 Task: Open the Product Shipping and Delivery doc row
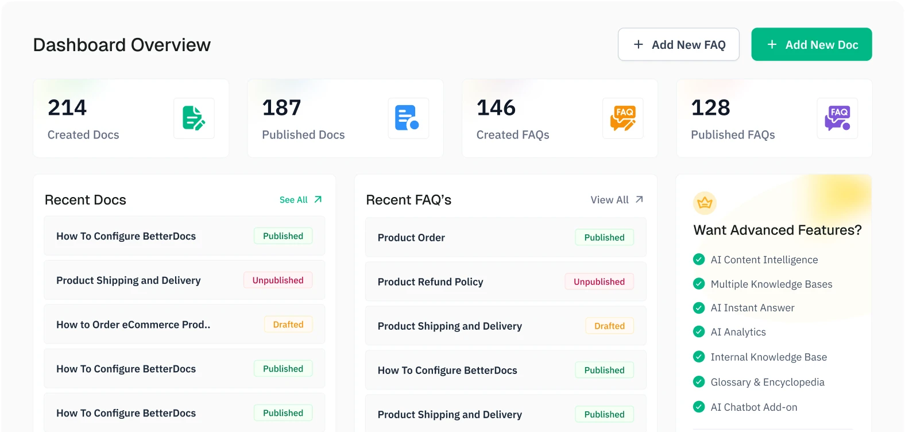tap(184, 280)
